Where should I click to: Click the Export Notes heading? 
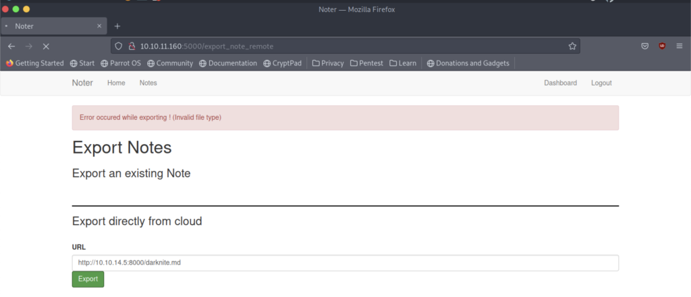pyautogui.click(x=121, y=148)
